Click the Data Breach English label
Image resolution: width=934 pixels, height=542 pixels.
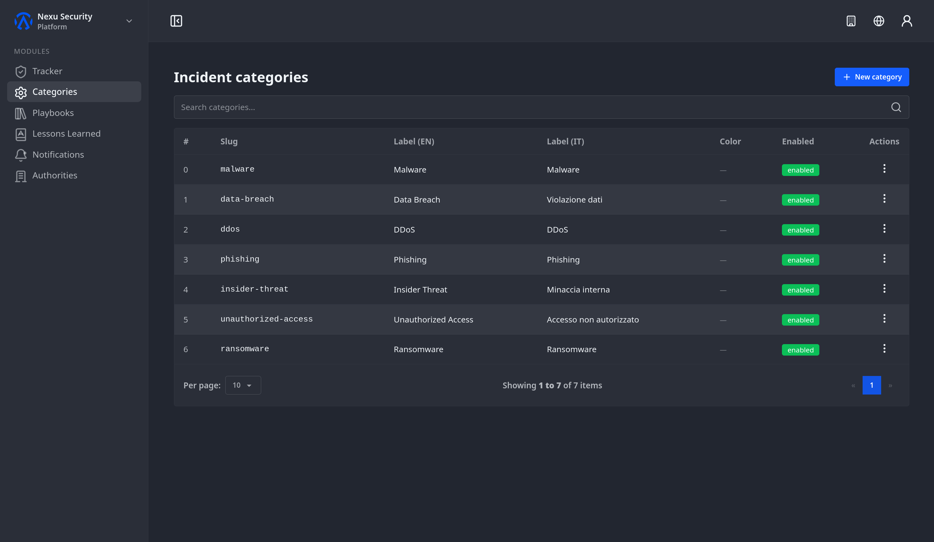coord(417,200)
